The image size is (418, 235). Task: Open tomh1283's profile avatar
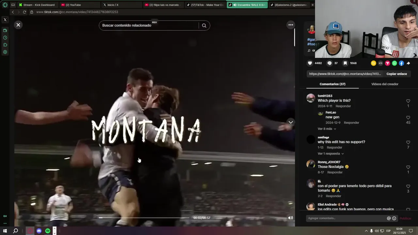[x=311, y=98]
